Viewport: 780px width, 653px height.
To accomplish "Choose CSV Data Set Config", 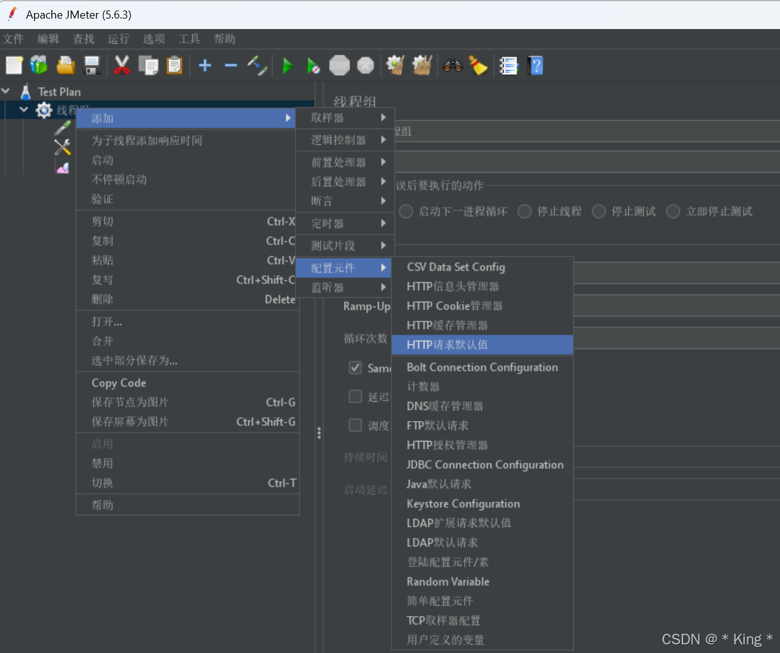I will [482, 267].
